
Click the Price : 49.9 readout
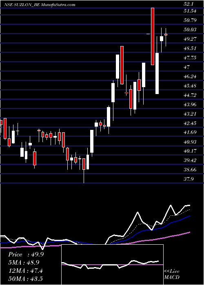point(26,254)
